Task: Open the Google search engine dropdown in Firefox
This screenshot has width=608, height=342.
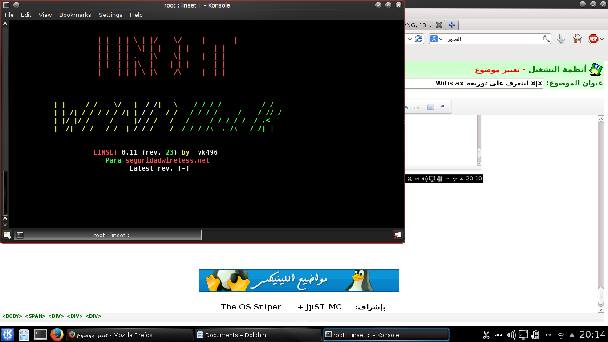Action: click(437, 39)
